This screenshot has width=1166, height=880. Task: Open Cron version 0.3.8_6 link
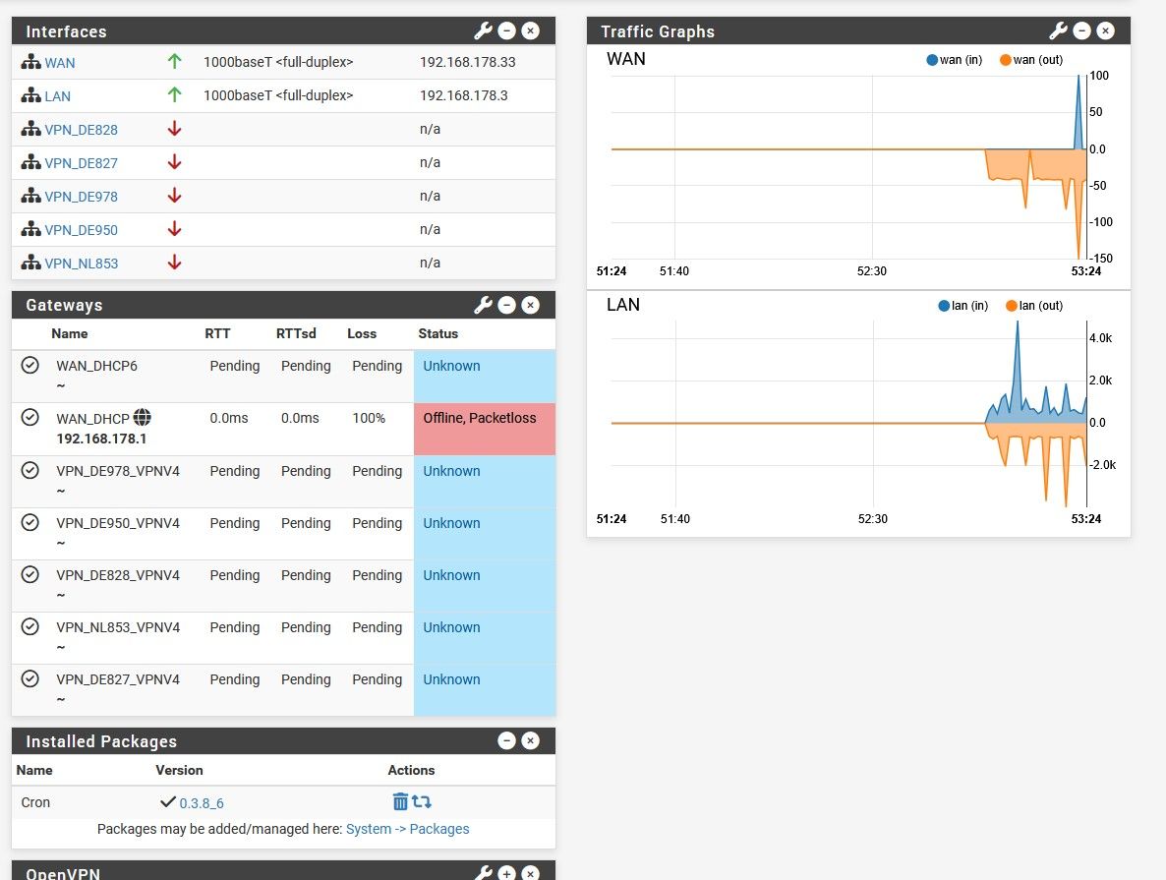pyautogui.click(x=201, y=803)
